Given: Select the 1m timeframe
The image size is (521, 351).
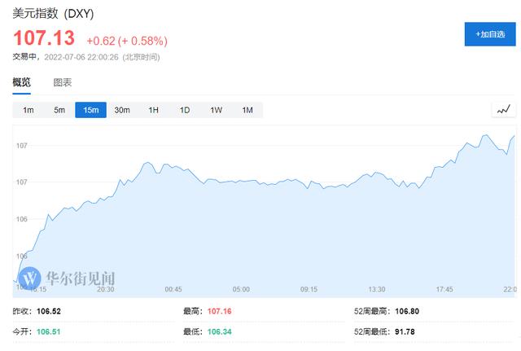Looking at the screenshot, I should [x=28, y=110].
